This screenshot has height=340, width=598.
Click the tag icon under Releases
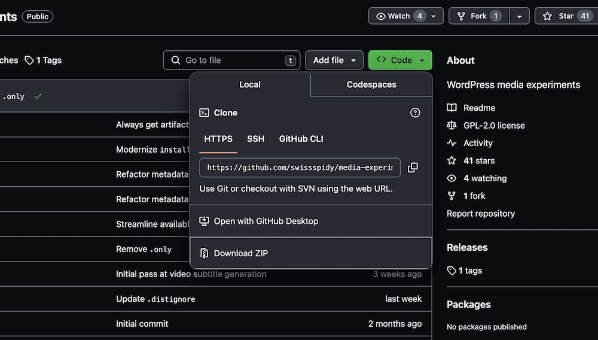451,271
